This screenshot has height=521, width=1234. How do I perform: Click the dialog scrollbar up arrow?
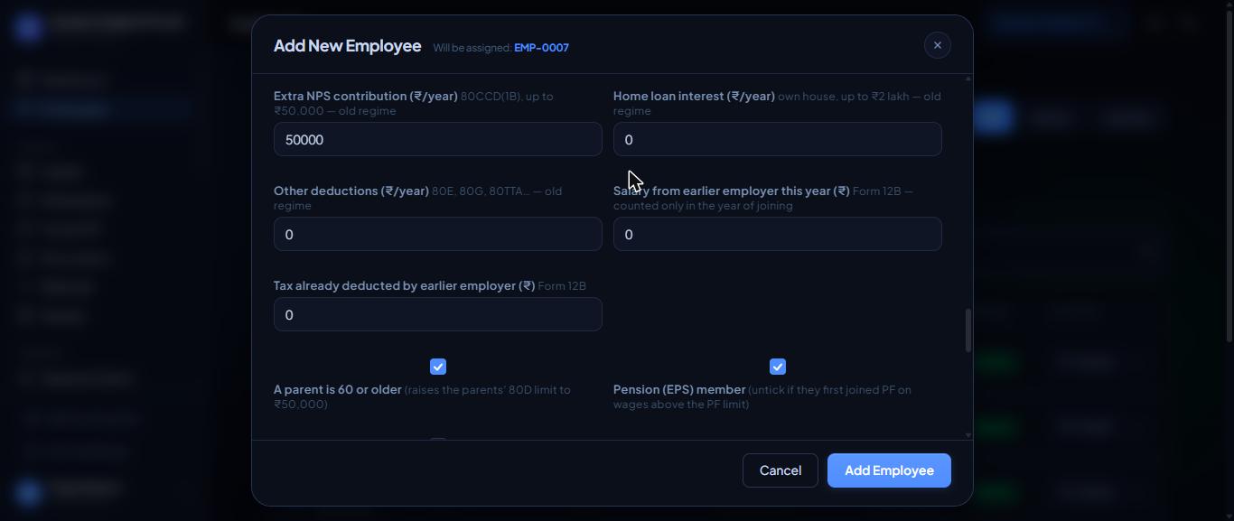pyautogui.click(x=968, y=79)
